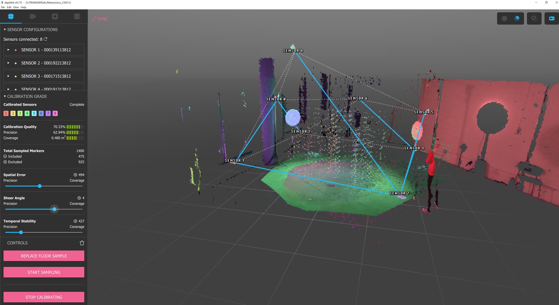This screenshot has width=559, height=305.
Task: Delete calibration samples with trash icon
Action: [x=82, y=243]
